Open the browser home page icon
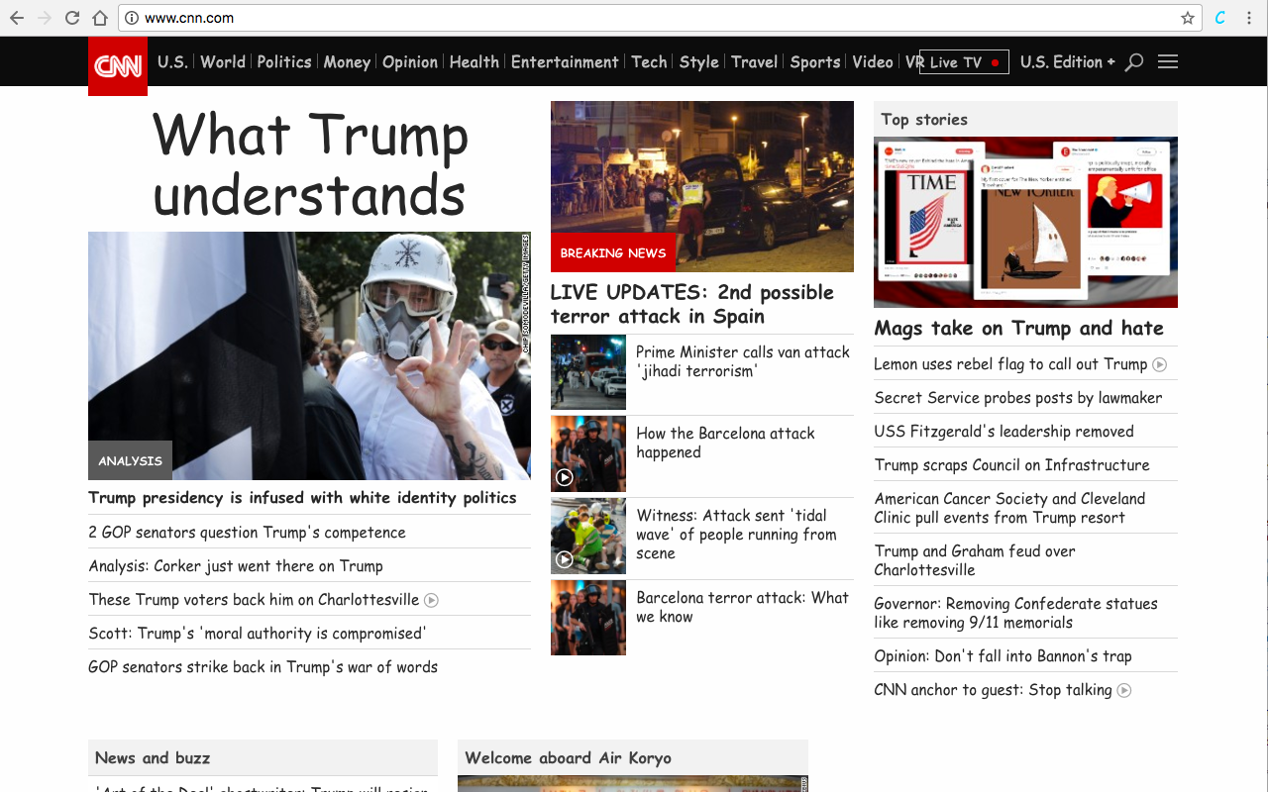1268x792 pixels. (x=100, y=18)
